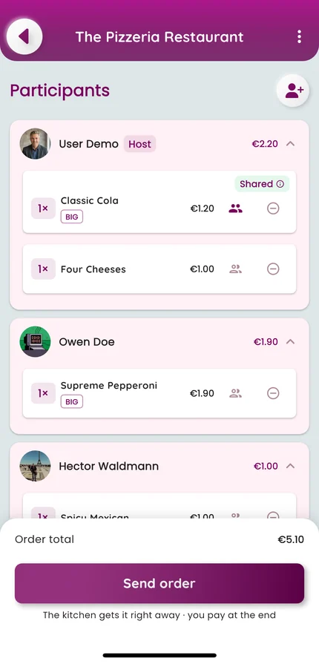
Task: Remove Spicy Mexican from Hector's order
Action: pos(273,516)
